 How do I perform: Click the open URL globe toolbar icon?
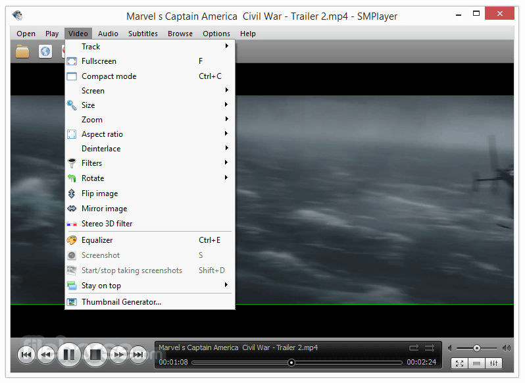(45, 51)
